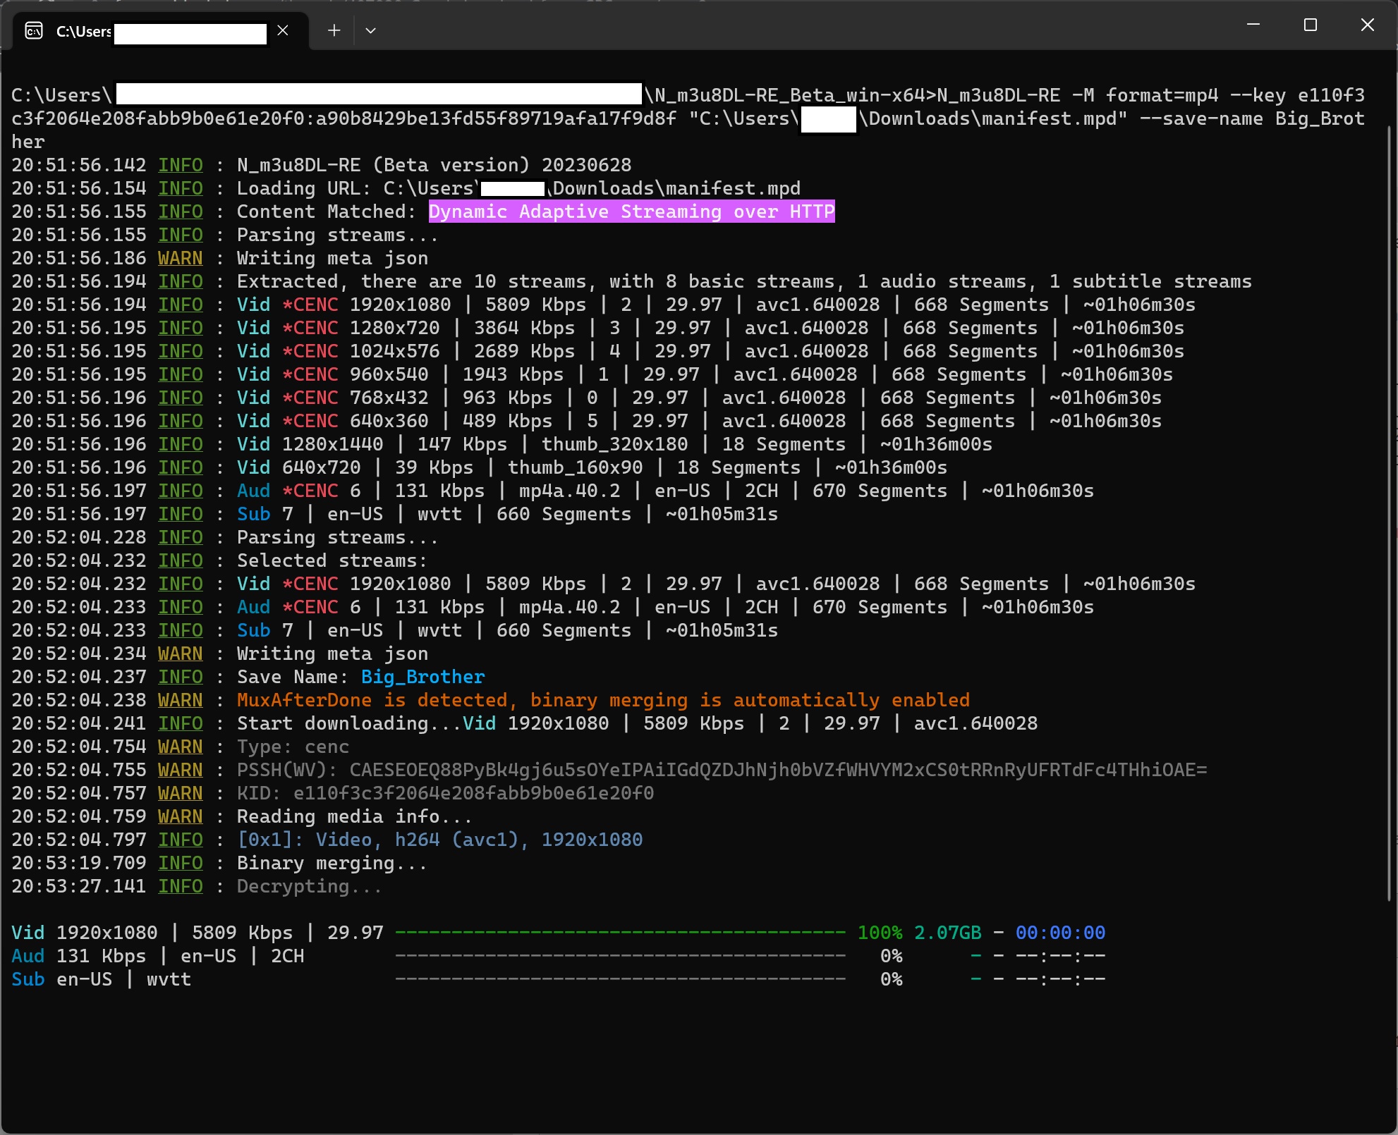1398x1135 pixels.
Task: Minimize the terminal window
Action: coord(1253,25)
